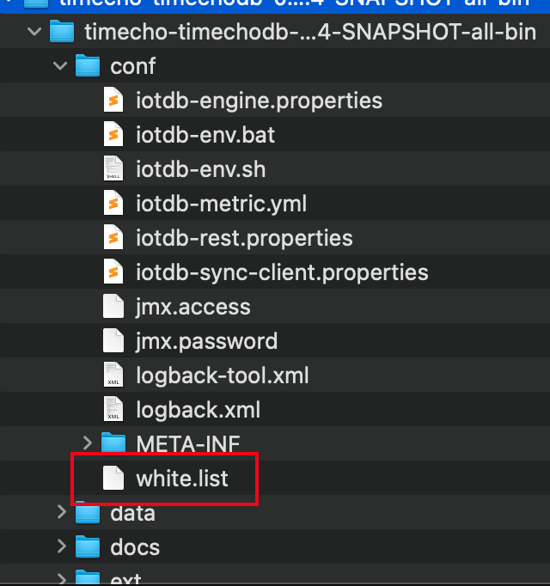Select iotdb-sync-client.properties file name
Viewport: 550px width, 586px height.
point(282,272)
